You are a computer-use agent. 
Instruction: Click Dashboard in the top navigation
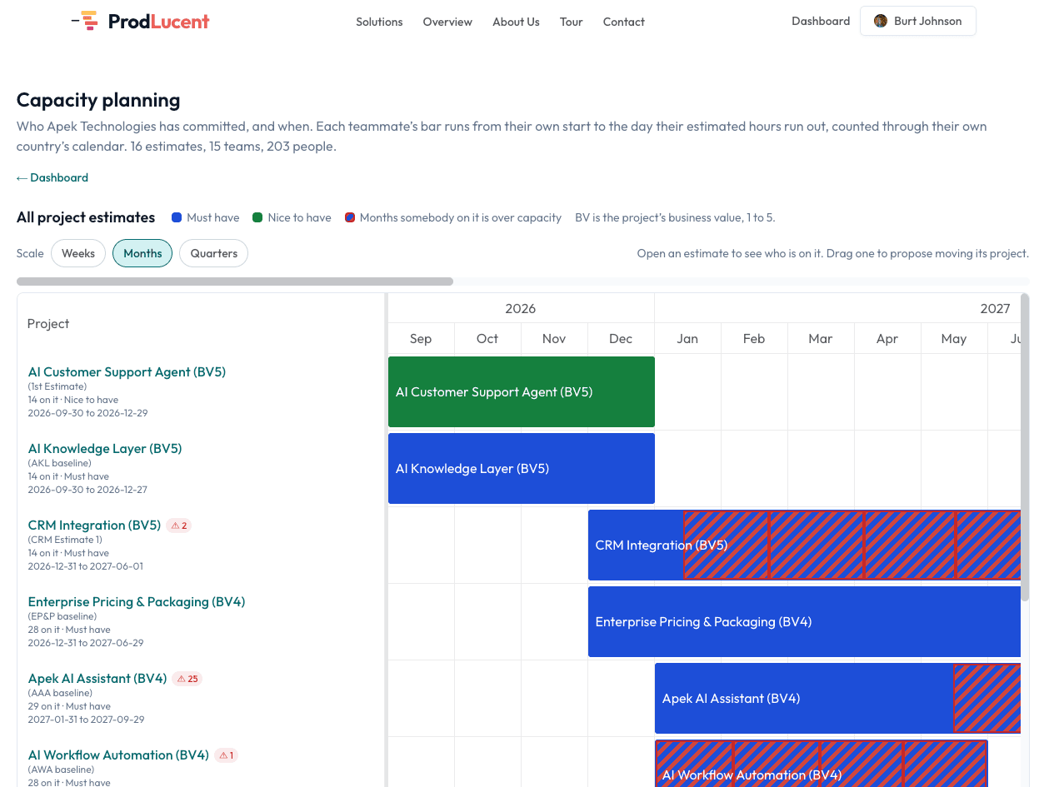pyautogui.click(x=821, y=21)
